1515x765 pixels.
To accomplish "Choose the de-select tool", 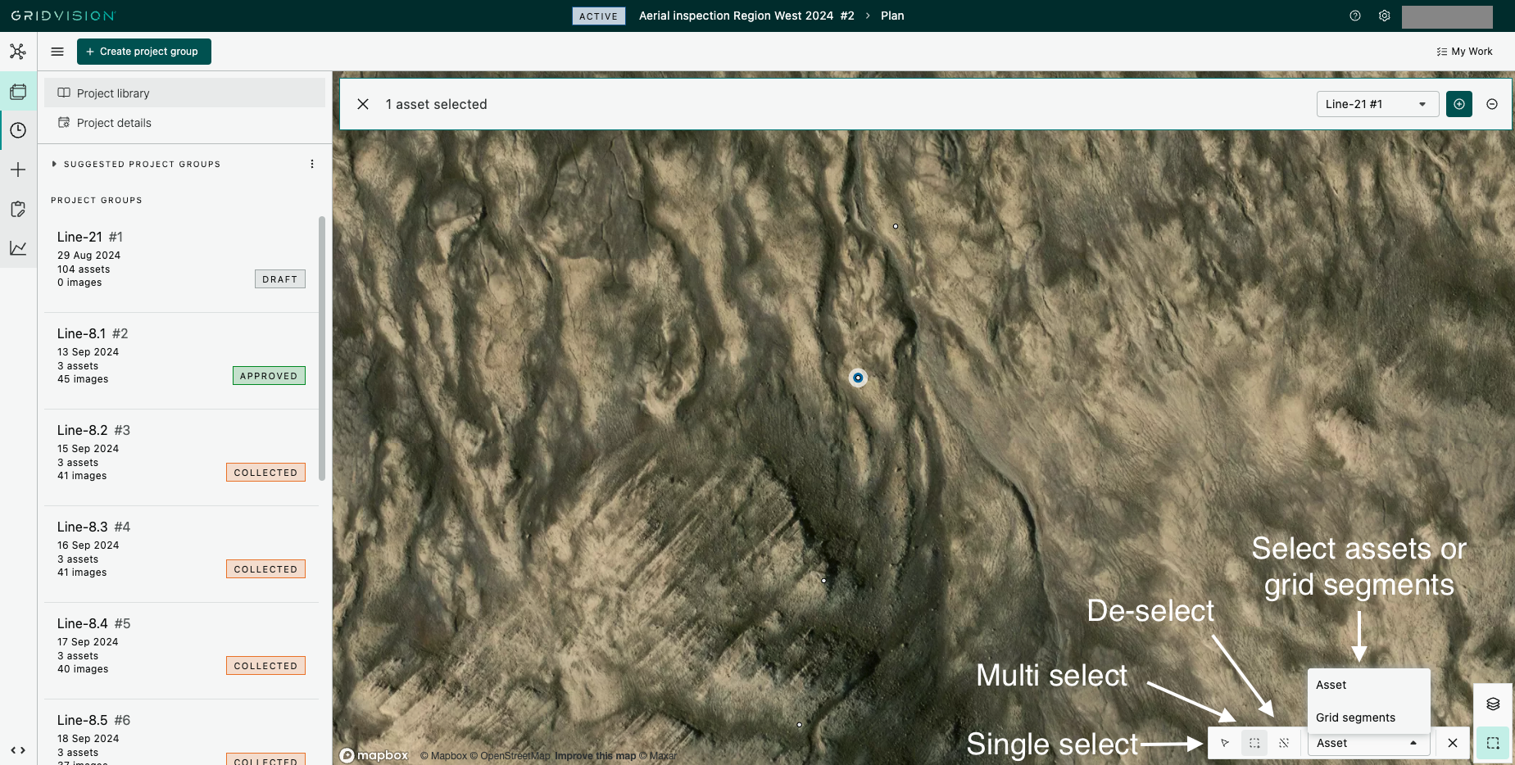I will point(1284,743).
